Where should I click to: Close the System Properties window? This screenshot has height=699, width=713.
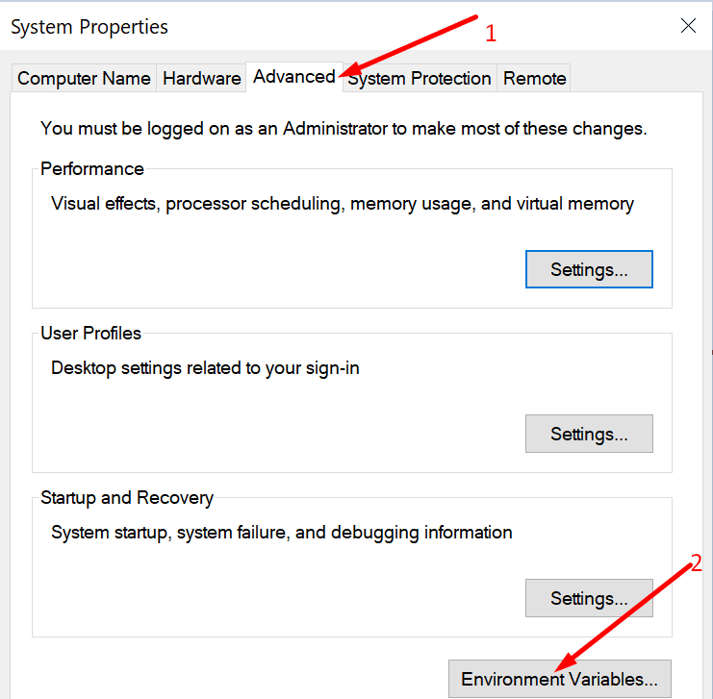[x=688, y=26]
